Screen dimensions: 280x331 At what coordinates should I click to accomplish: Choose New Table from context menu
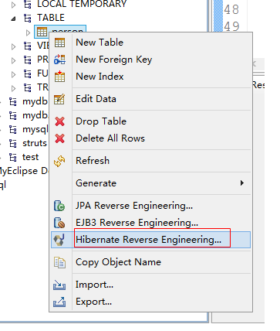coord(150,43)
